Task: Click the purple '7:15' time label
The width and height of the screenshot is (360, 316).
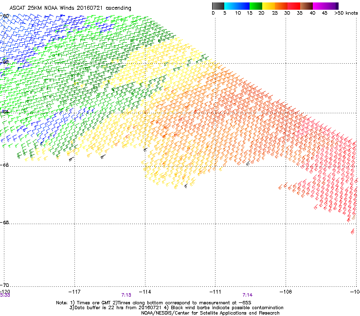Action: (126, 295)
